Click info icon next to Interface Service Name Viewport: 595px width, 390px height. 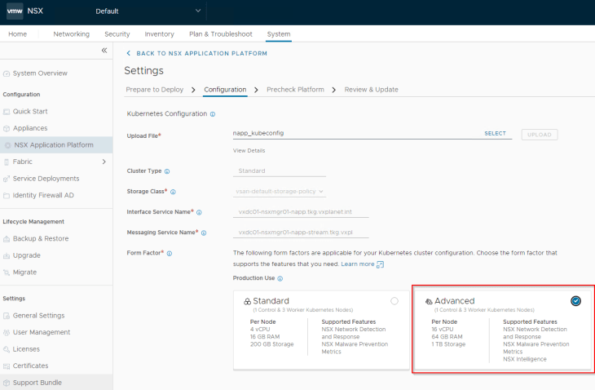coord(199,212)
